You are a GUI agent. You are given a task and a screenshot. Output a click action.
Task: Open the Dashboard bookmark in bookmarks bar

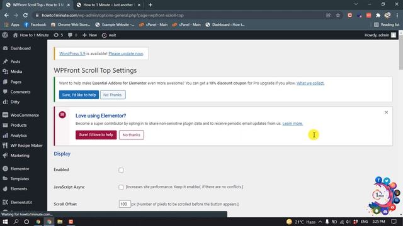[x=225, y=24]
